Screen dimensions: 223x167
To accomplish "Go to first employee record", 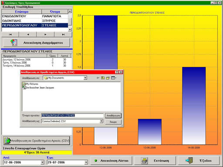I will [x=10, y=34].
